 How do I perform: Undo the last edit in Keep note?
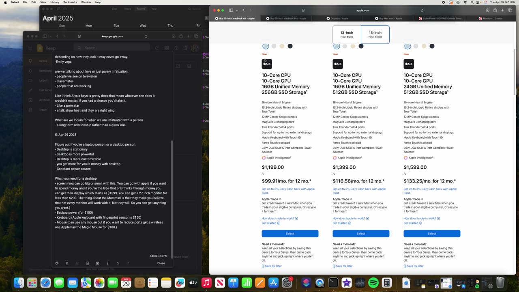click(118, 263)
